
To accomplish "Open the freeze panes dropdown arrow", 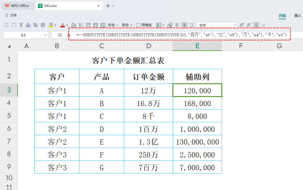I will point(163,25).
